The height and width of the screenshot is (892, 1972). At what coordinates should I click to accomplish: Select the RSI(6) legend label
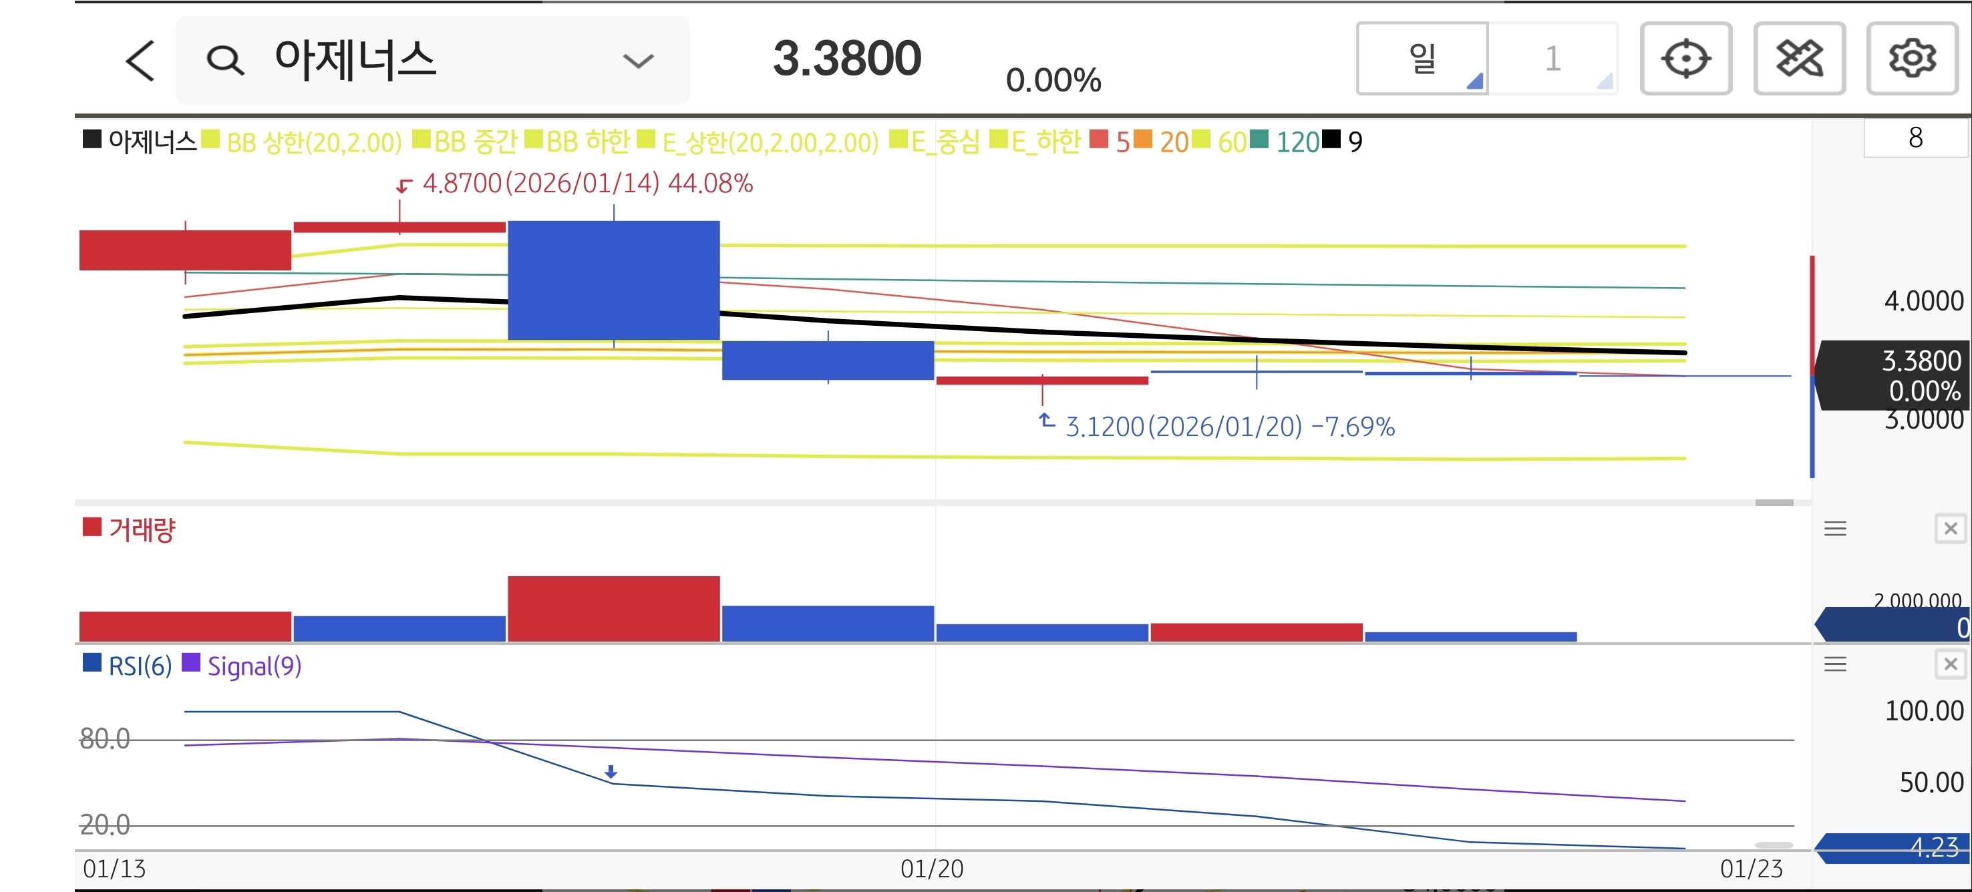pos(140,666)
